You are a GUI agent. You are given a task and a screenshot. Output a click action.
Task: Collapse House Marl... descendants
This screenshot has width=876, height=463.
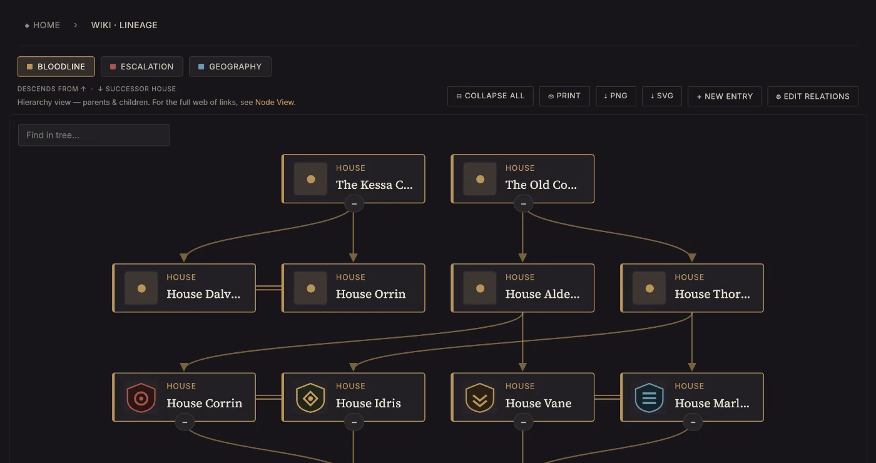(693, 422)
